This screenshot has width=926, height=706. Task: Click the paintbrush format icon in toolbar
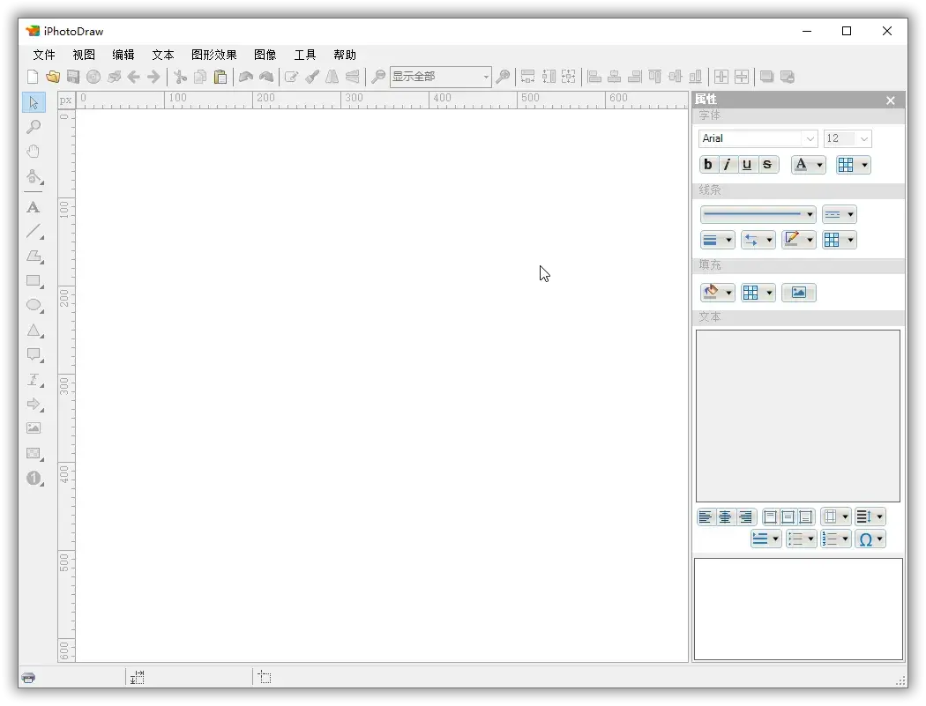(x=312, y=77)
